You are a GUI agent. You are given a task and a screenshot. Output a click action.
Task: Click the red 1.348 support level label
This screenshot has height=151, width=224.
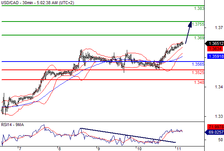[x=199, y=82]
